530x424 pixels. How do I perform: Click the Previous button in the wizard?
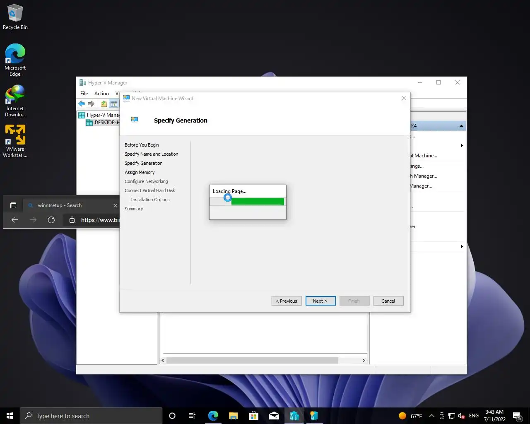click(287, 301)
